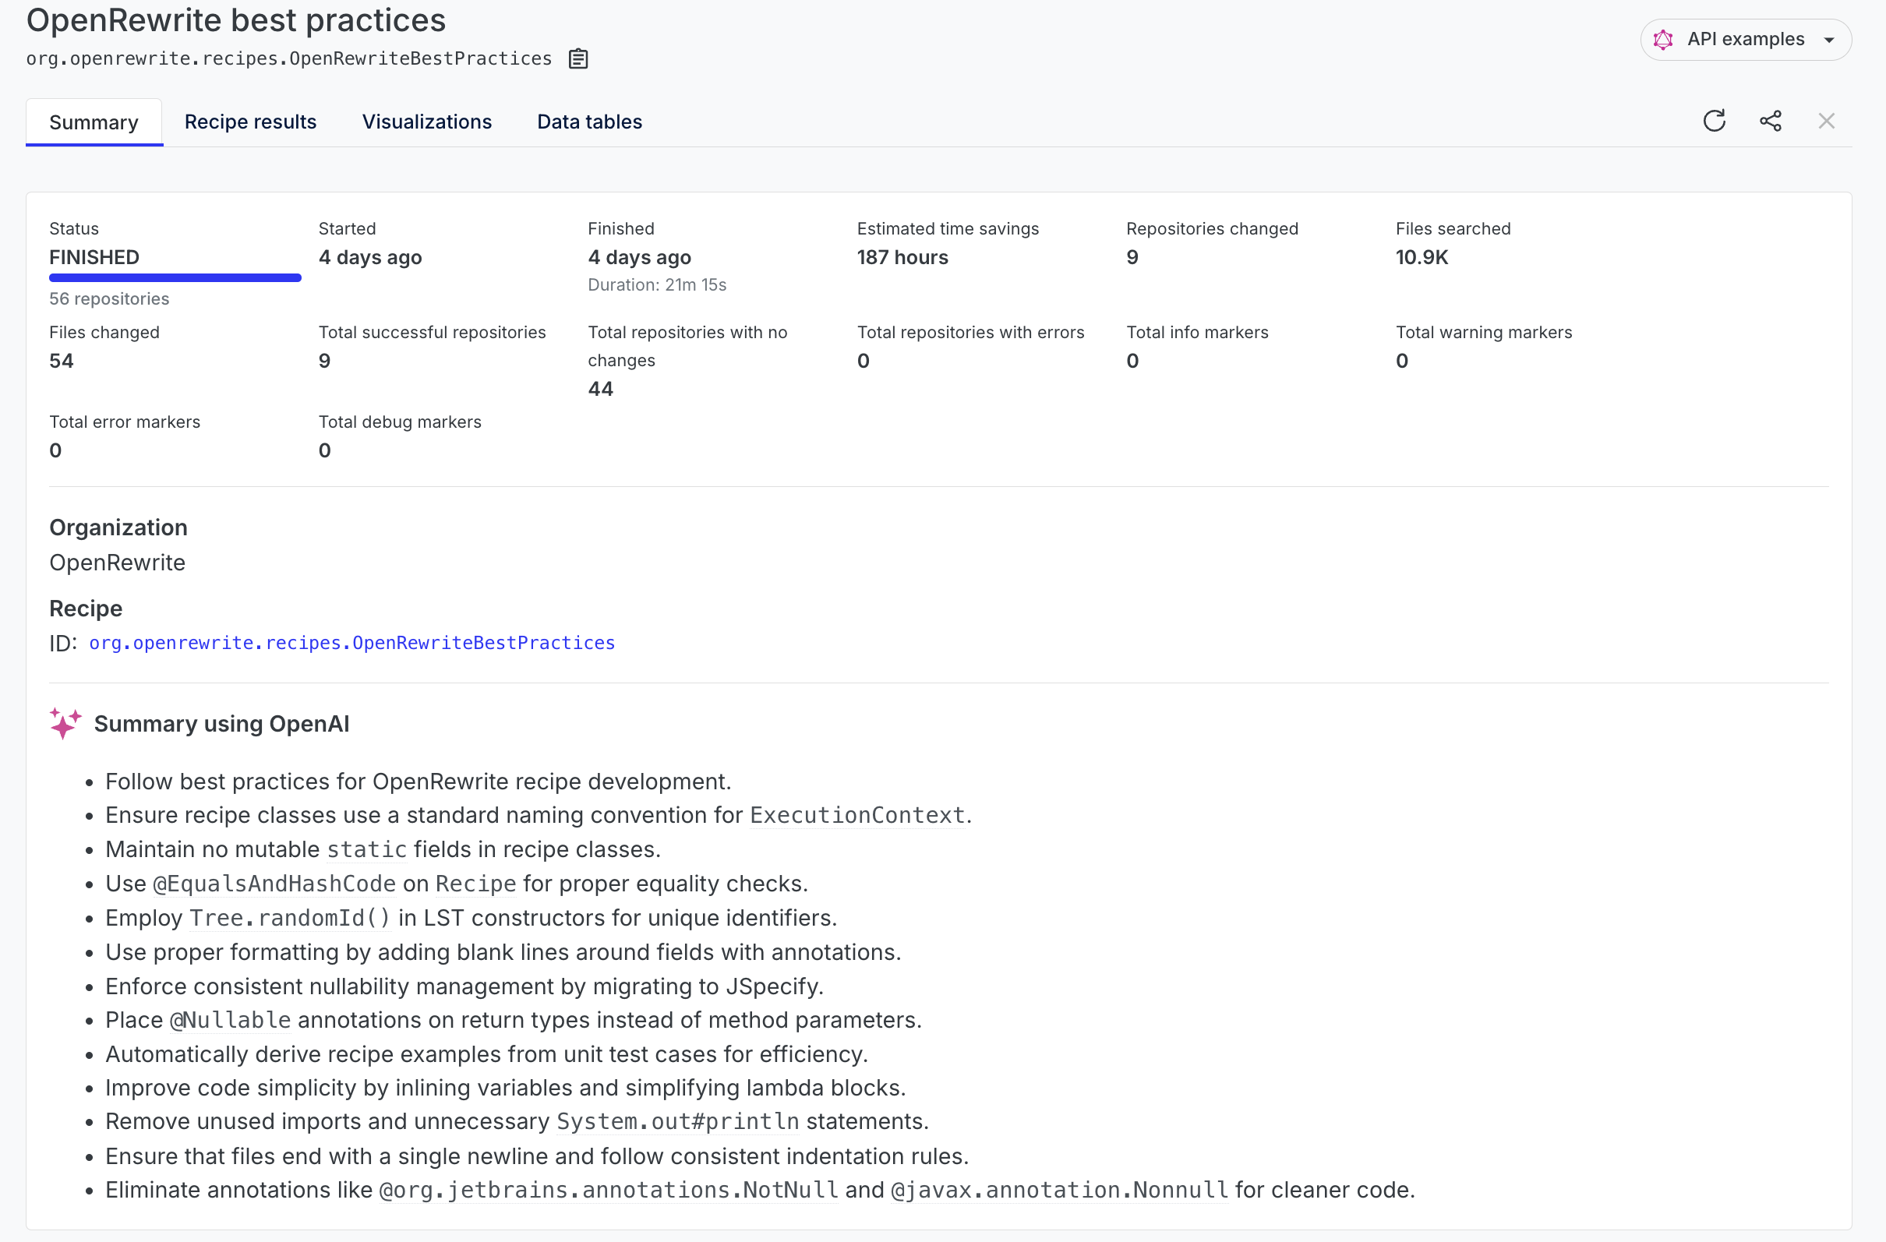Click the bullet about single newline endings

[537, 1156]
